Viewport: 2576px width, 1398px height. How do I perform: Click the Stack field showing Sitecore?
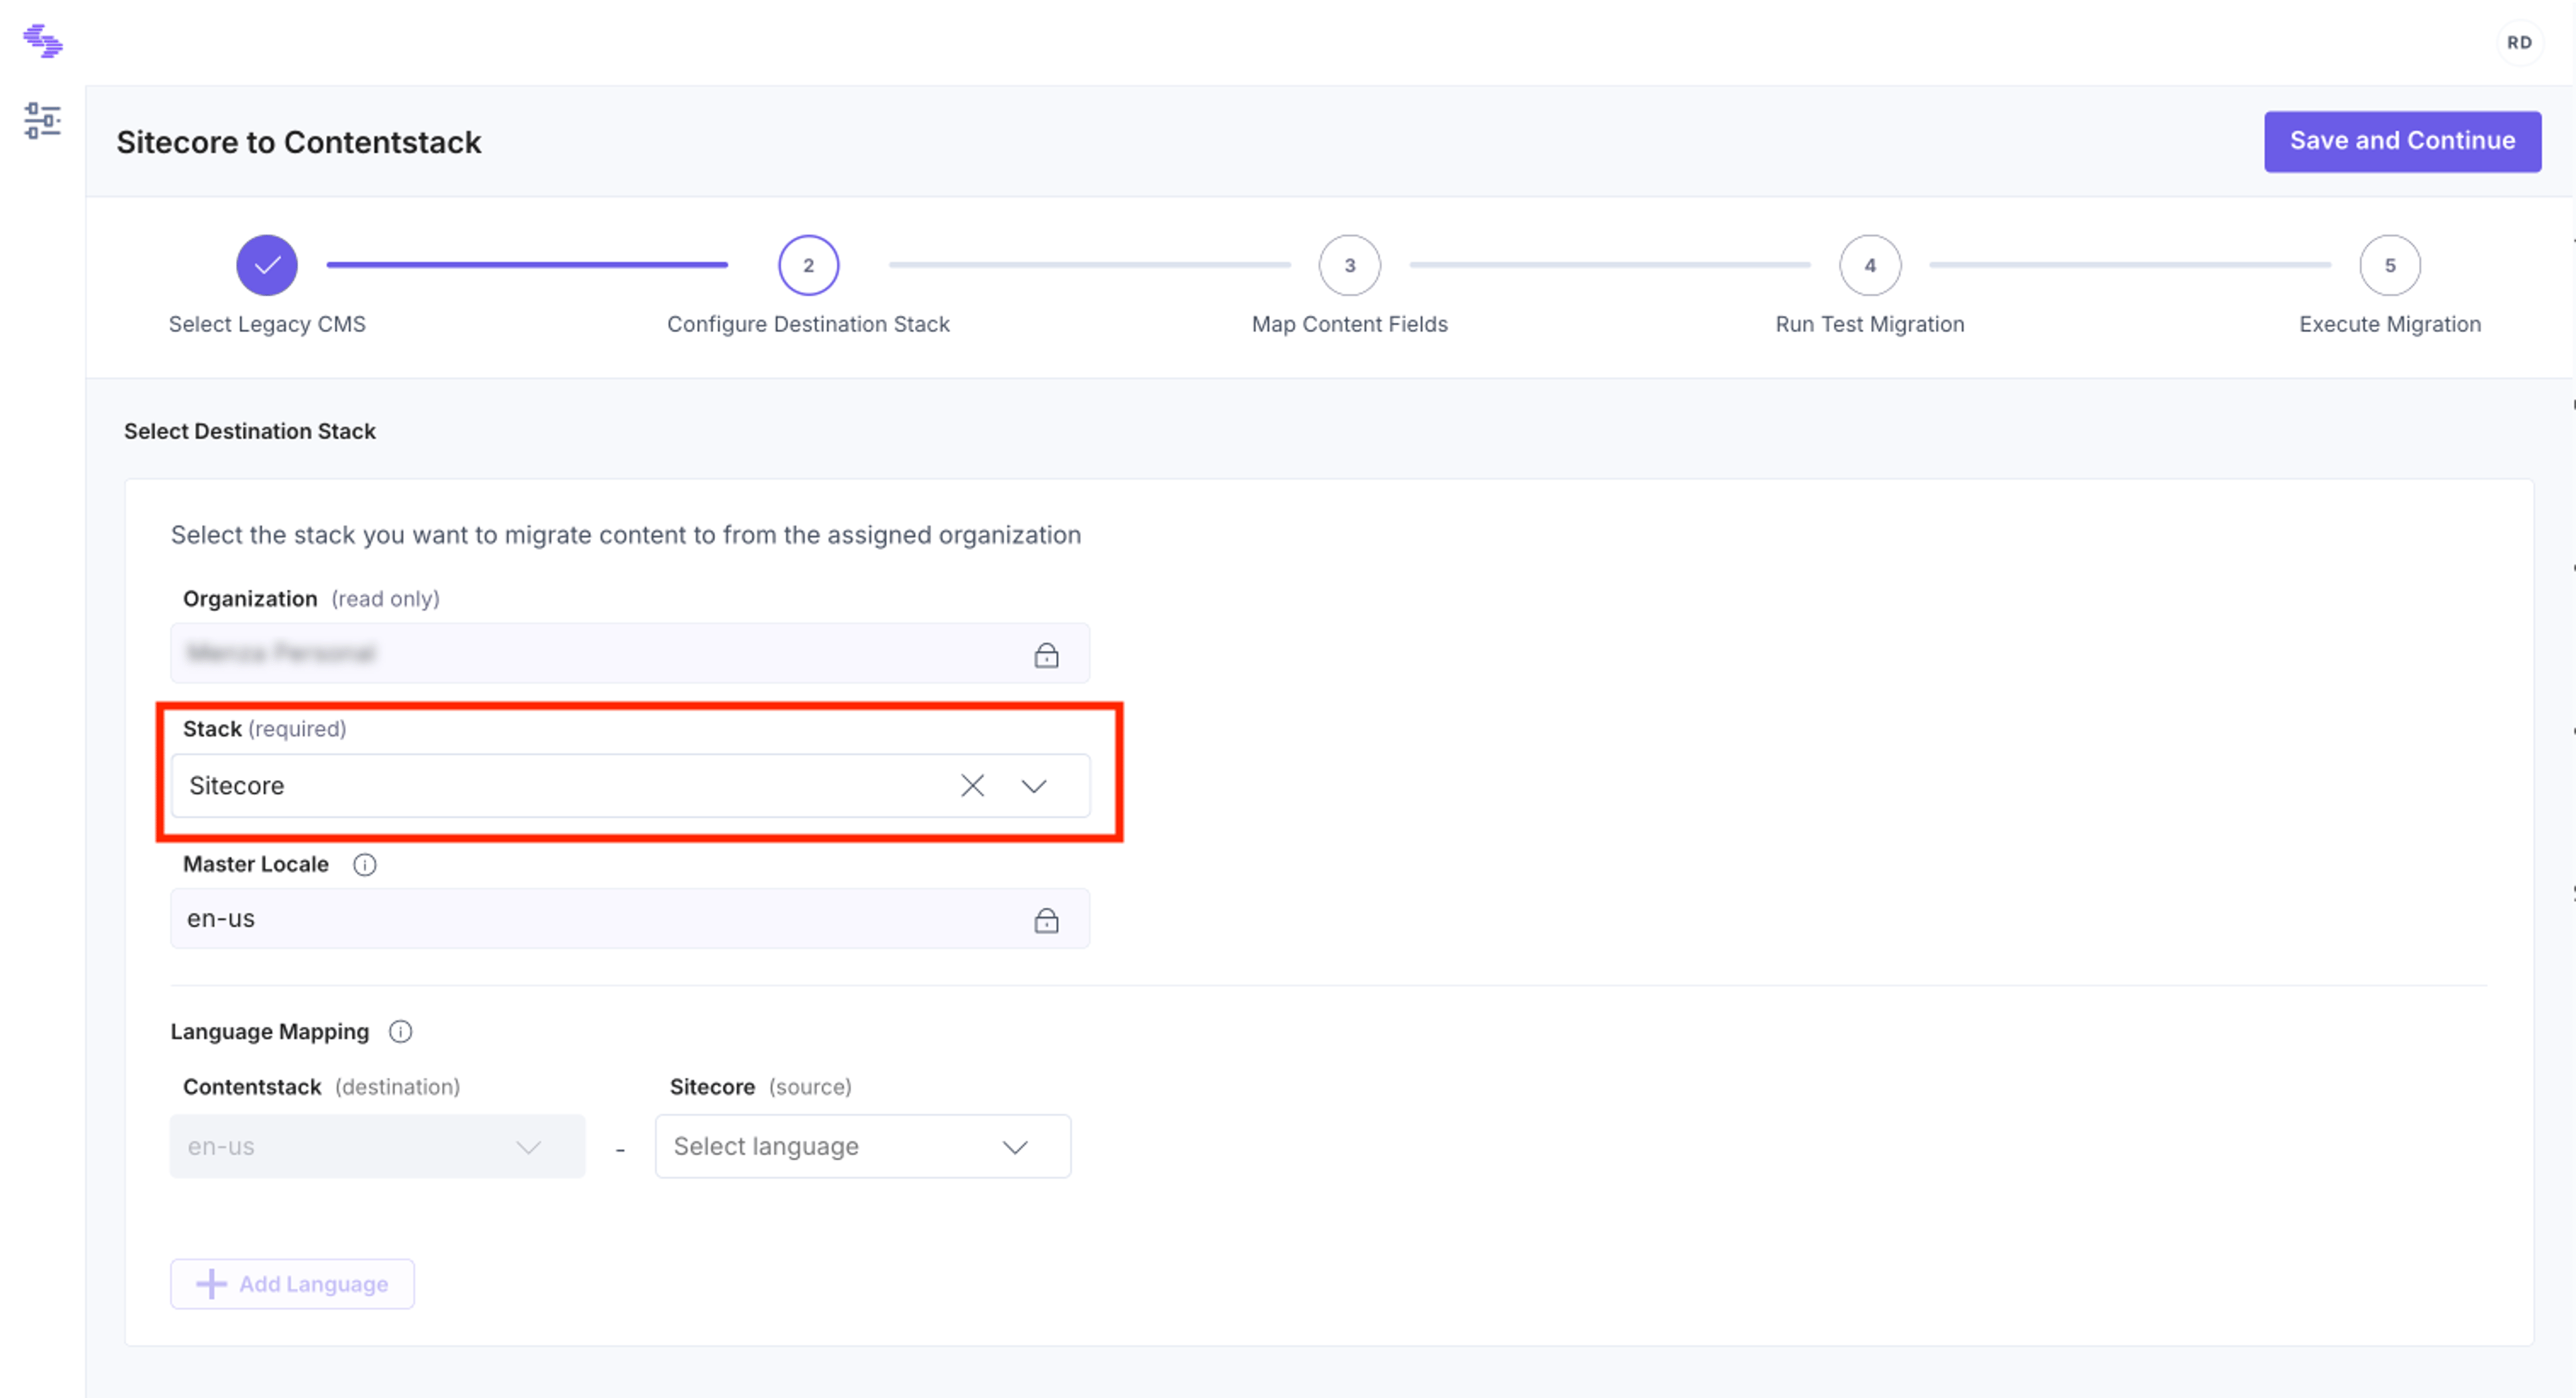coord(630,785)
